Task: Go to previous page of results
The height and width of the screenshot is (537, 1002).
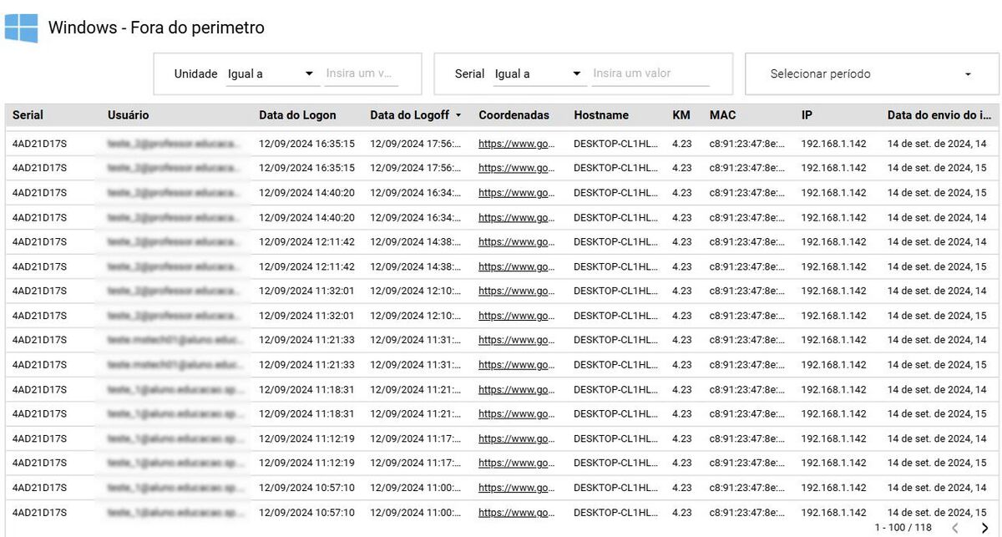Action: (x=955, y=527)
